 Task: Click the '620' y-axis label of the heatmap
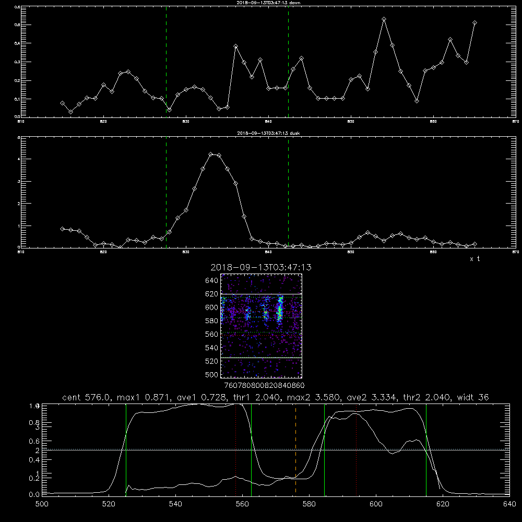(211, 294)
